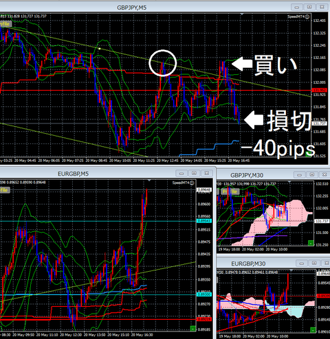
Task: Click the chart shift triangle in GBPJPY,M30
Action: pos(289,182)
